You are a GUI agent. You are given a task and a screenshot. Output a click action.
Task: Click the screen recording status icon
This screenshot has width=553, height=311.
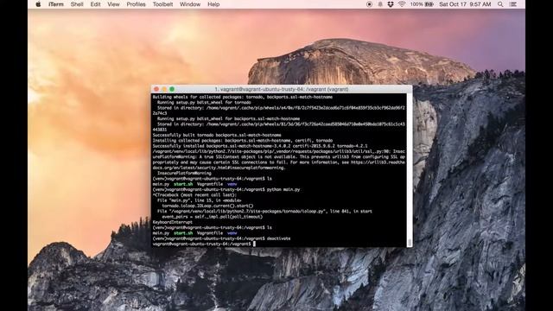coord(369,4)
